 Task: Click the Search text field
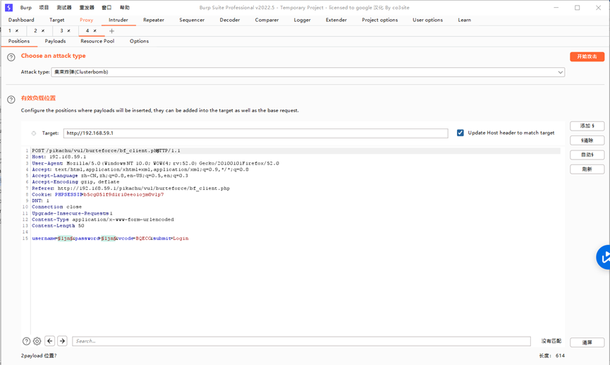tap(301, 341)
